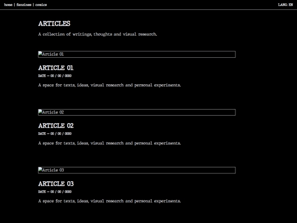The height and width of the screenshot is (223, 297).
Task: Click the 'A collection of writings' subtitle
Action: tap(97, 34)
